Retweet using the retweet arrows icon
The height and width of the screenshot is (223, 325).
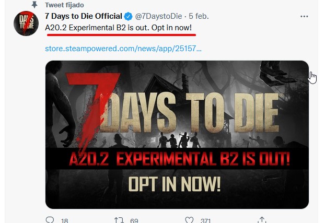[x=118, y=220]
